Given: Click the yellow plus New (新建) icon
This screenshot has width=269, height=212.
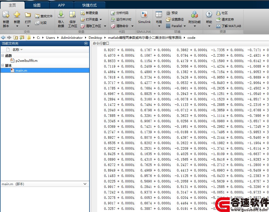Looking at the screenshot, I should point(17,14).
